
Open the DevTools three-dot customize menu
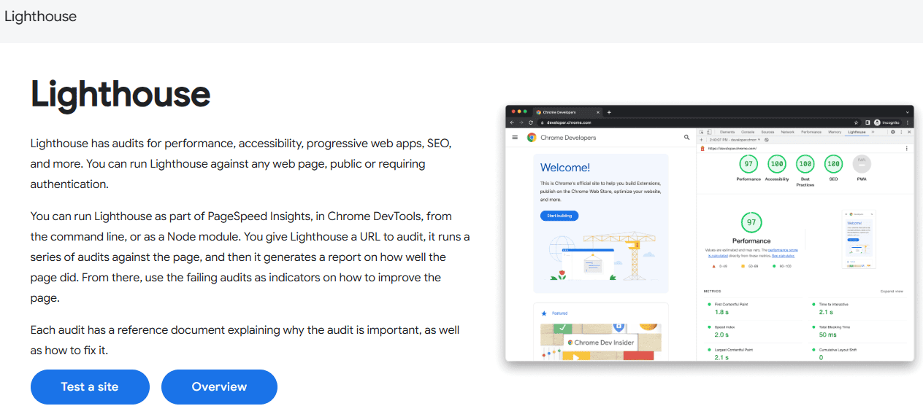pyautogui.click(x=901, y=132)
